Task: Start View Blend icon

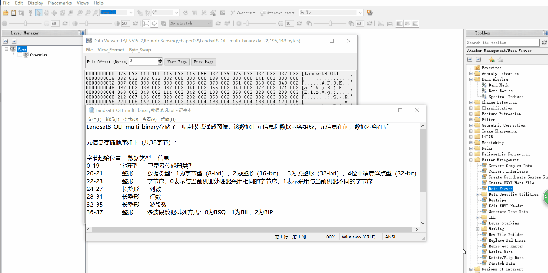Action: coord(399,24)
